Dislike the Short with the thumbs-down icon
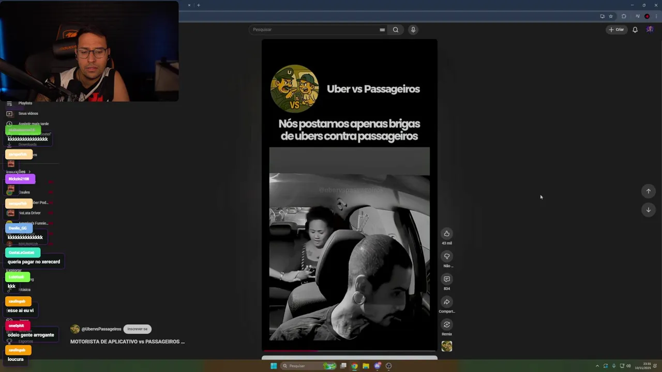Viewport: 662px width, 372px height. click(447, 256)
